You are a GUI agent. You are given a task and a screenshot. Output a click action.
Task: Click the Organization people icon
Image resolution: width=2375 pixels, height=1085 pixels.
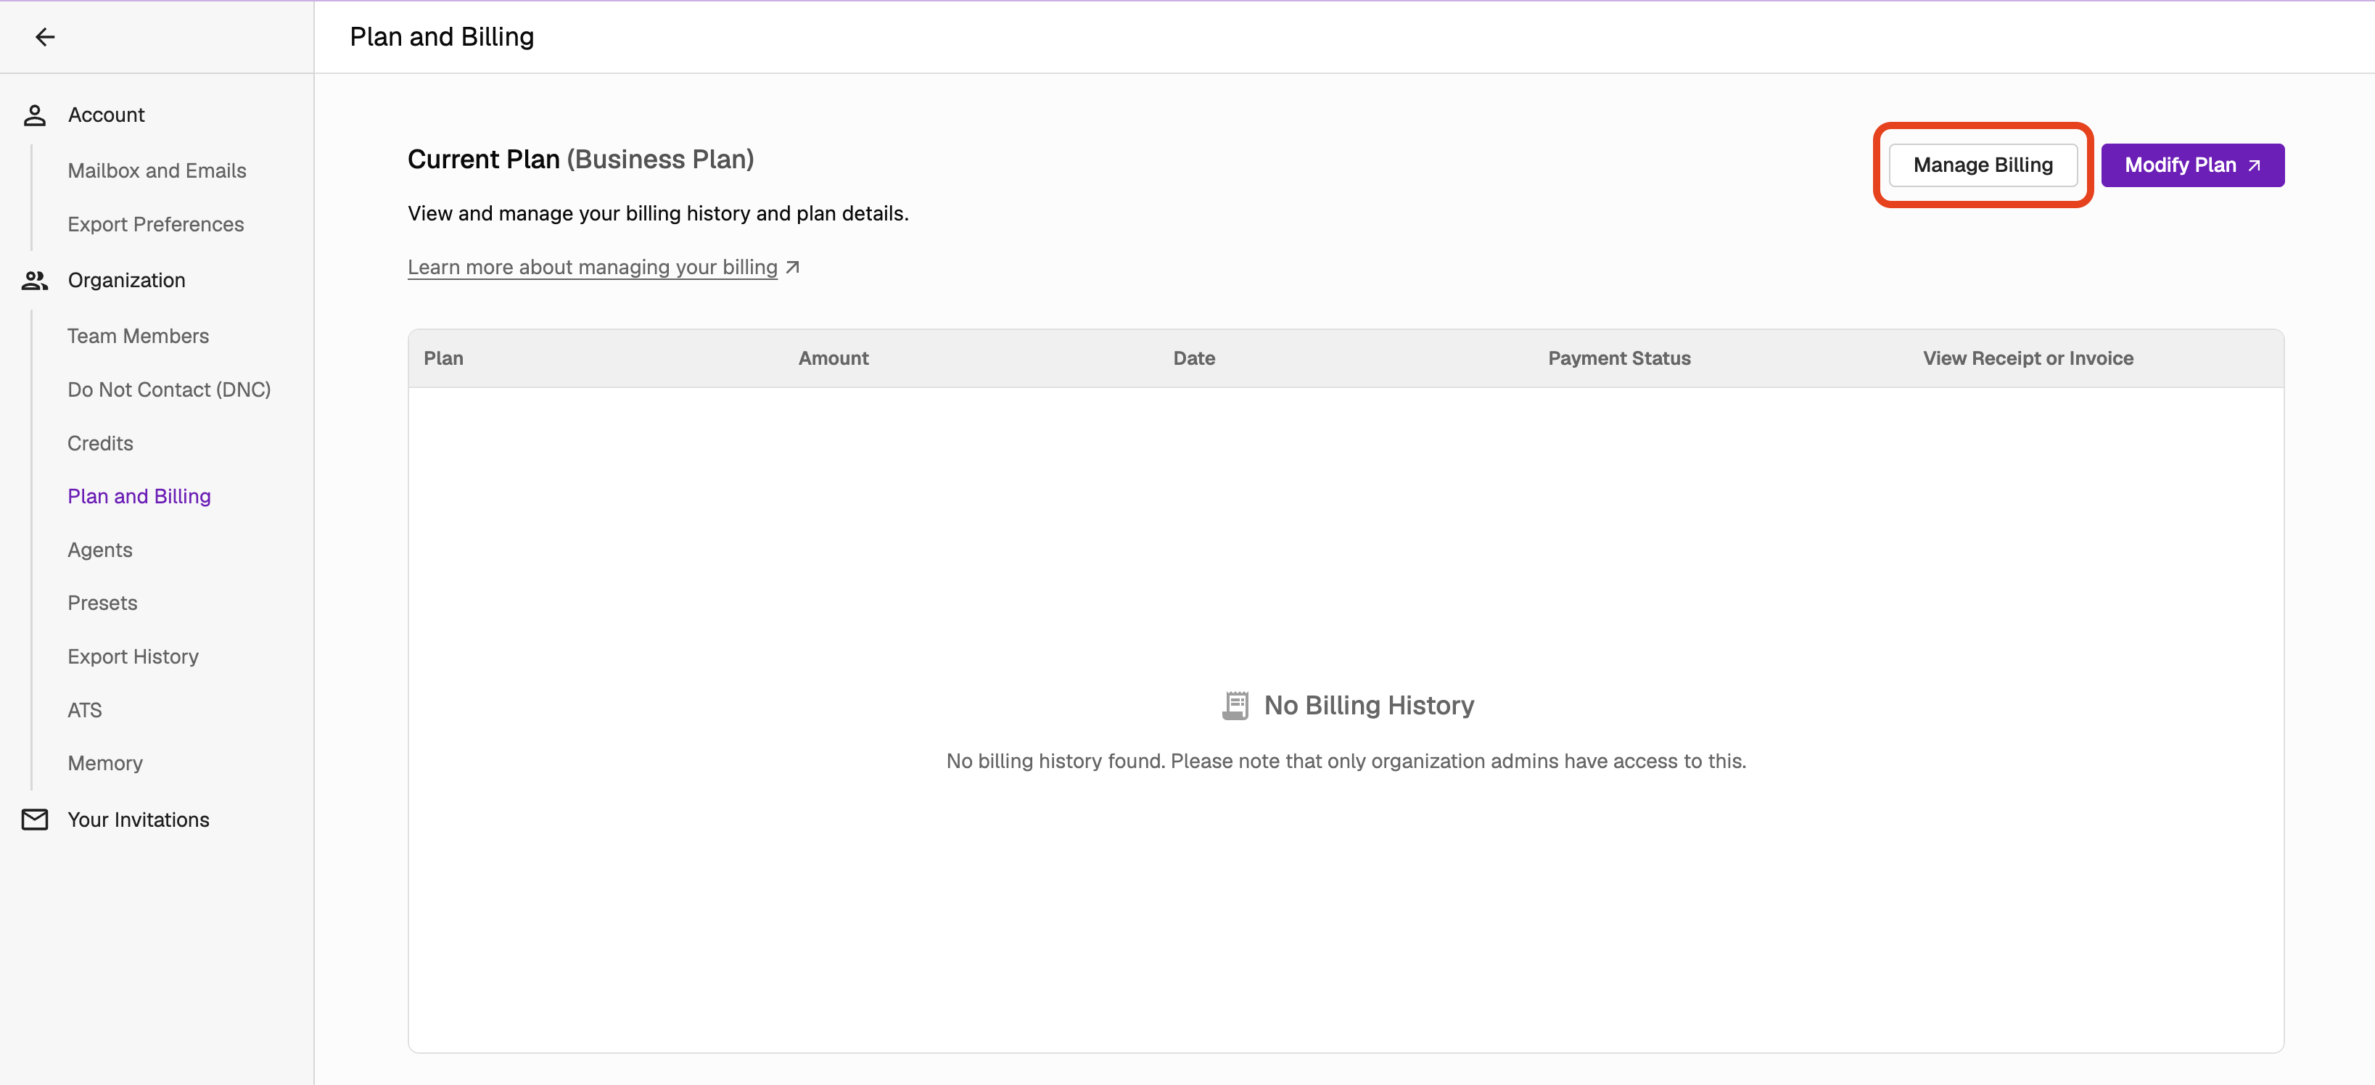35,280
